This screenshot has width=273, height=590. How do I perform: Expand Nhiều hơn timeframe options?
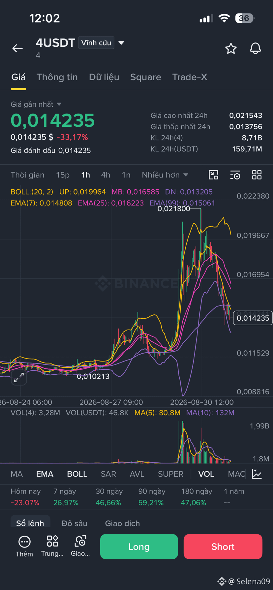[165, 175]
